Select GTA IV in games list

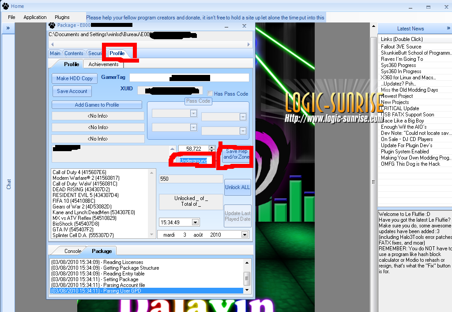(x=73, y=230)
